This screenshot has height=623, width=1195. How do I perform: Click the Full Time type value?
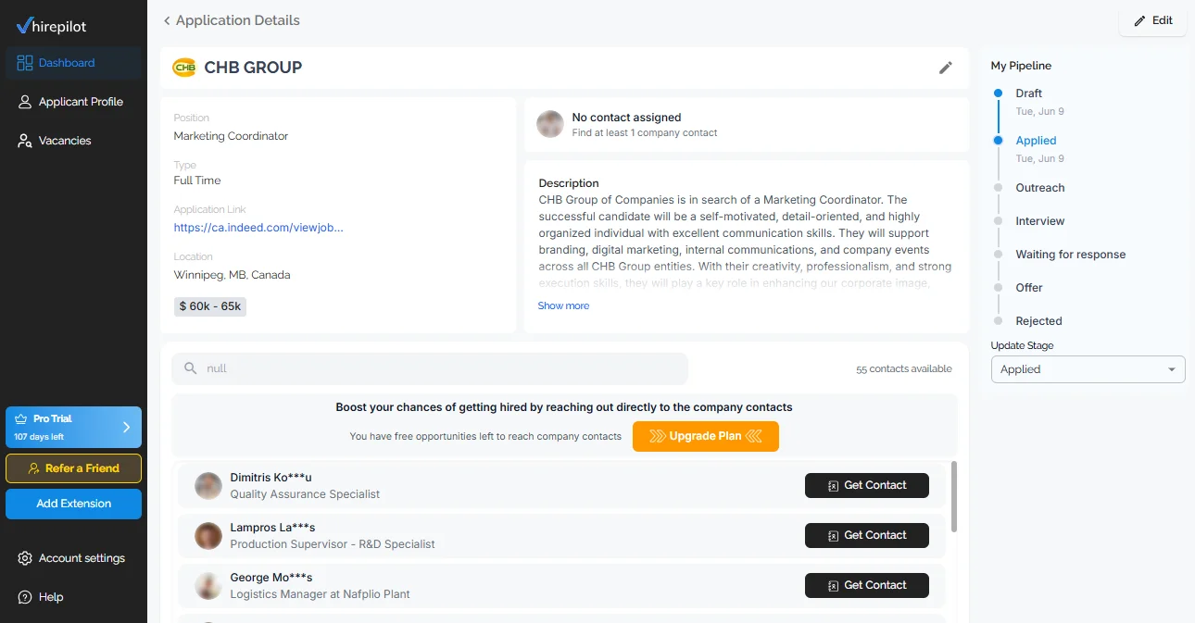pyautogui.click(x=197, y=181)
